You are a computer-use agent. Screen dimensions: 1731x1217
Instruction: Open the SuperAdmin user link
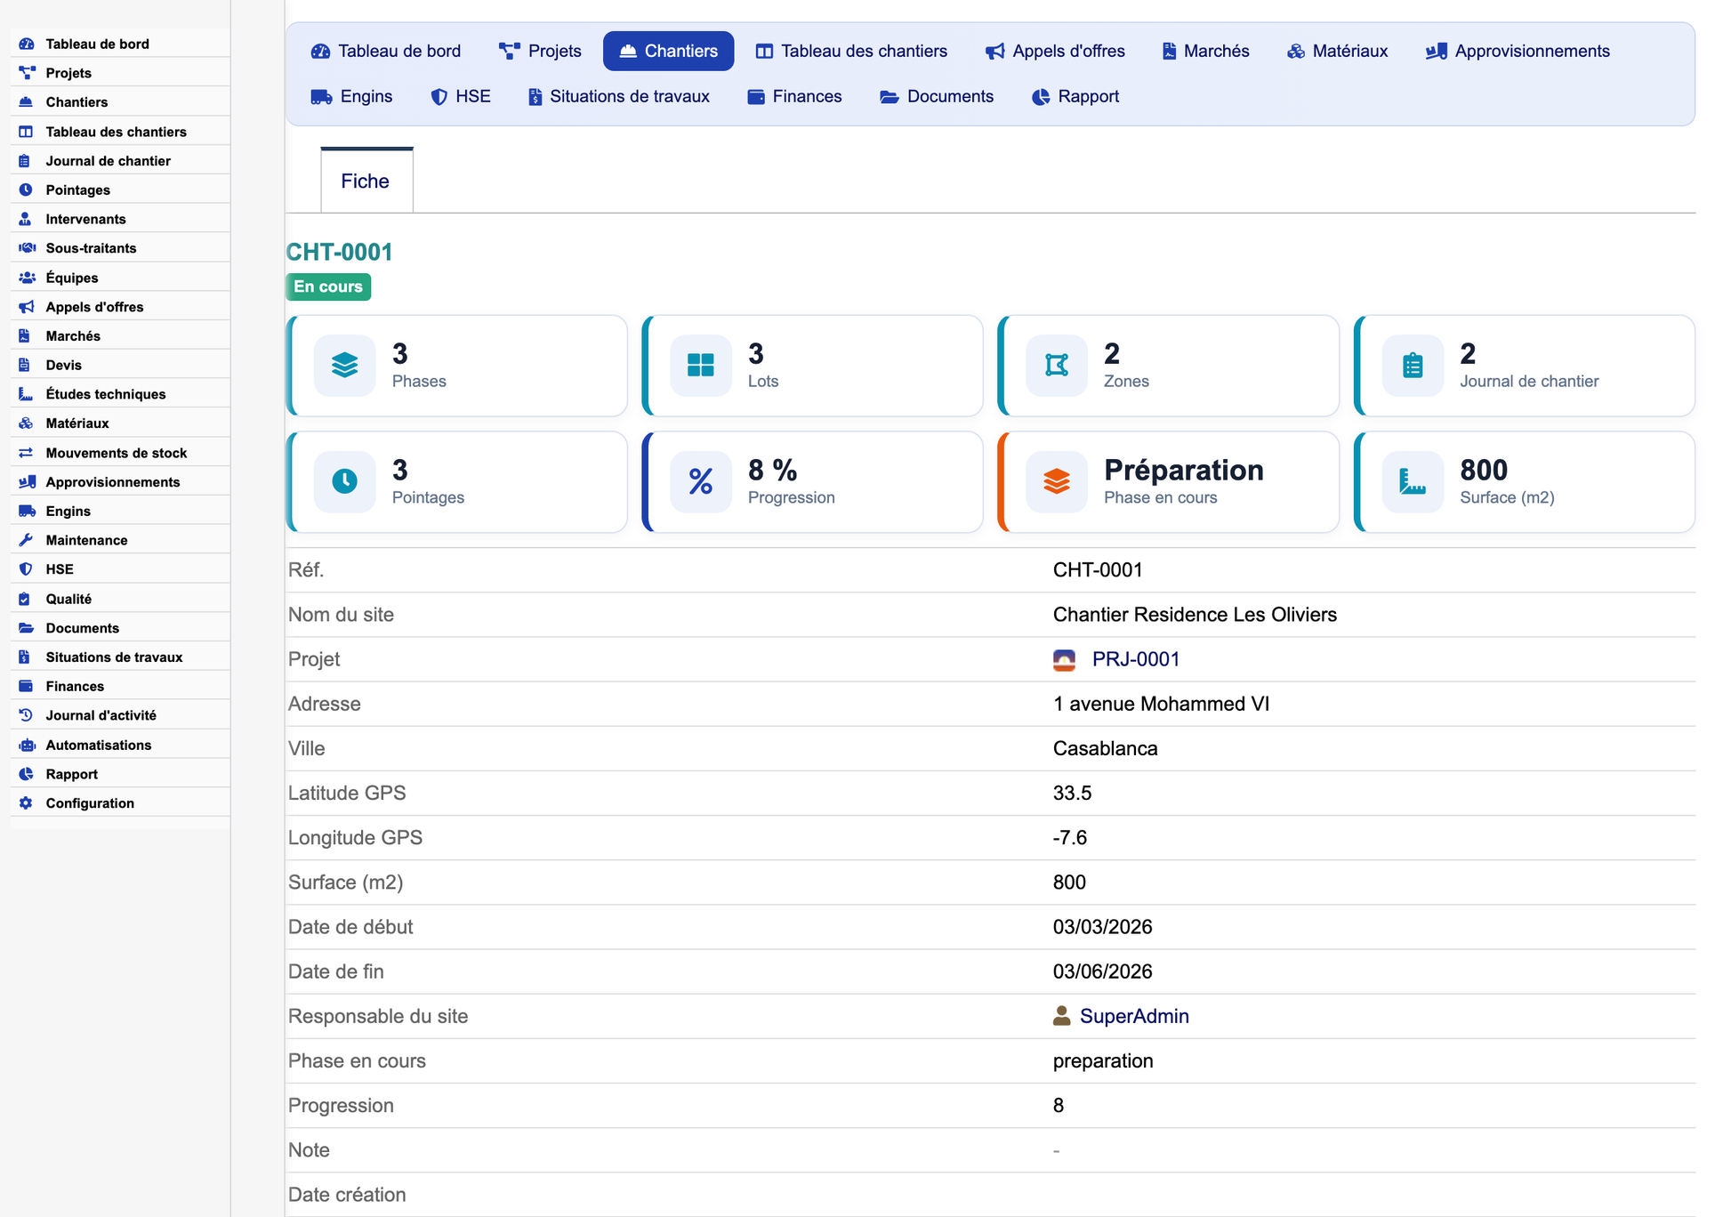[x=1134, y=1016]
